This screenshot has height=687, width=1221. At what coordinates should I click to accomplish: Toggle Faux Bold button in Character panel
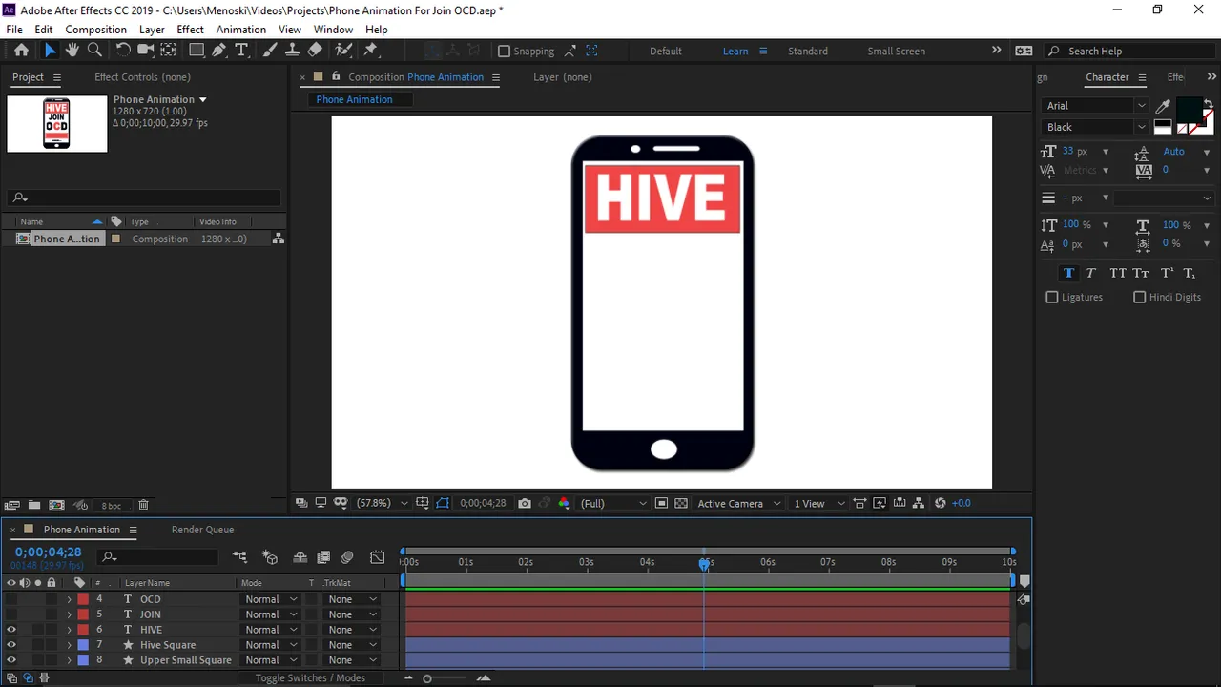(x=1068, y=274)
